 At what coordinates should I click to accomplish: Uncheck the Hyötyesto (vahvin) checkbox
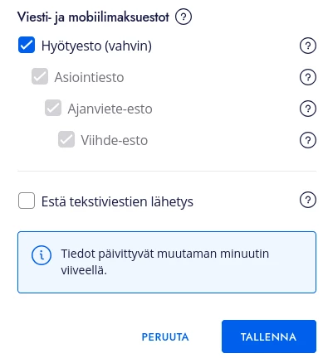pyautogui.click(x=27, y=45)
